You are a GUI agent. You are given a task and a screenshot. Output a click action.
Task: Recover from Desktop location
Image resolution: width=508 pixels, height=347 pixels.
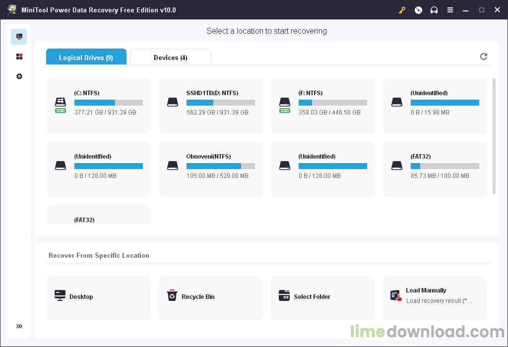click(x=98, y=297)
